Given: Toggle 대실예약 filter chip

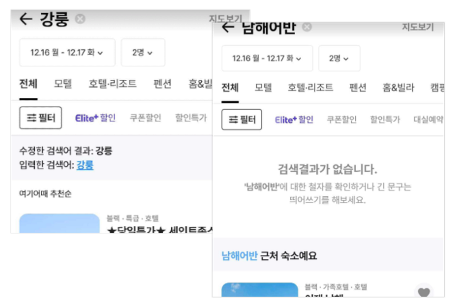Looking at the screenshot, I should 428,120.
